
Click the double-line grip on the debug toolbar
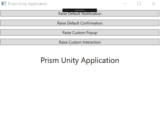[80, 10]
